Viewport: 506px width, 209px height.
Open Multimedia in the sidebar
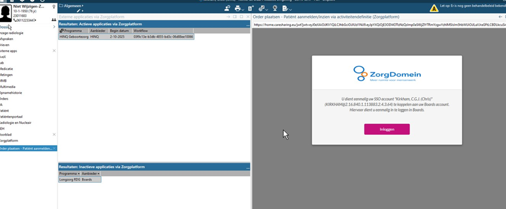(x=8, y=87)
